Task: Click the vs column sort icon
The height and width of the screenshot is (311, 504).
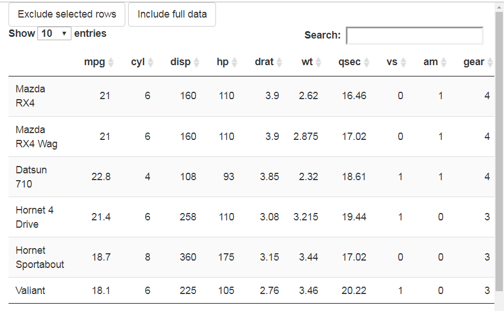Action: 404,62
